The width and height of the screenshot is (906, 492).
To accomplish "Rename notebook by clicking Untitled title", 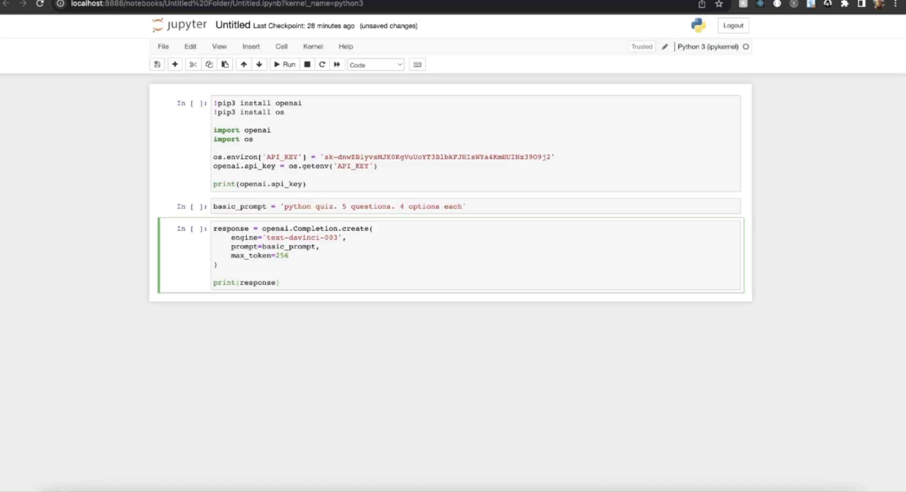I will pos(232,25).
